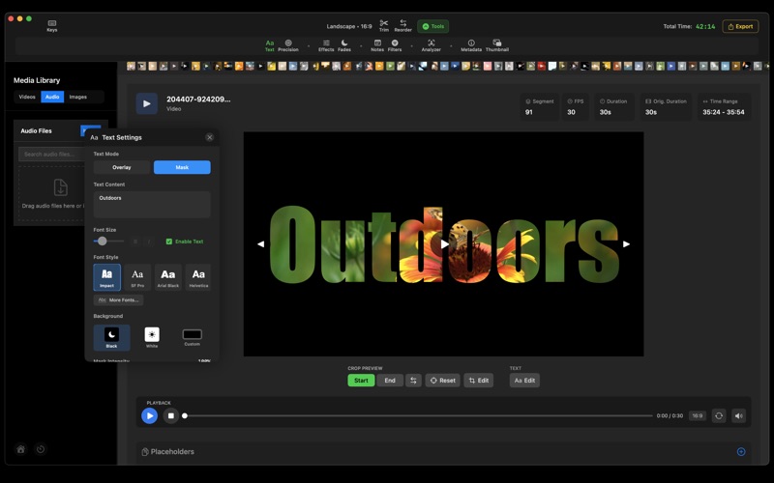Click the Segment 91 info box
The height and width of the screenshot is (483, 774).
coord(540,107)
